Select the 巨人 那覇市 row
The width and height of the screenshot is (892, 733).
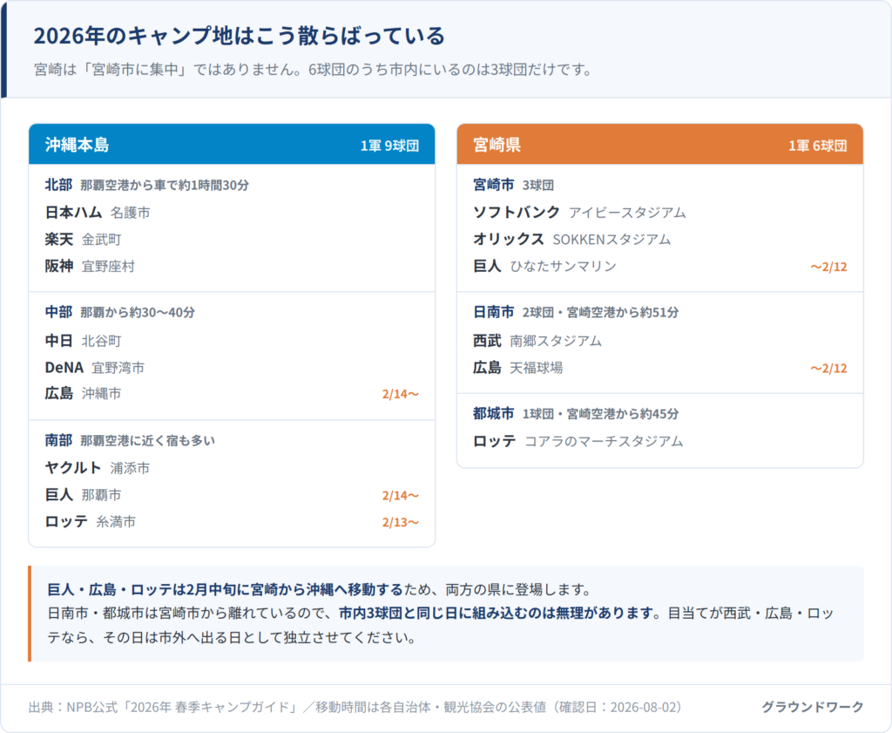pyautogui.click(x=232, y=495)
